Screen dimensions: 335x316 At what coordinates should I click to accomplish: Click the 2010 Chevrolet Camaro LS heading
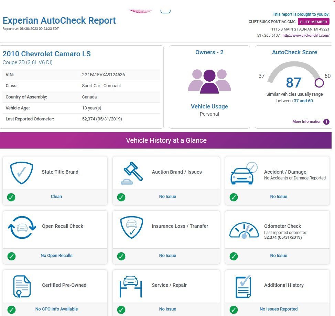click(46, 54)
